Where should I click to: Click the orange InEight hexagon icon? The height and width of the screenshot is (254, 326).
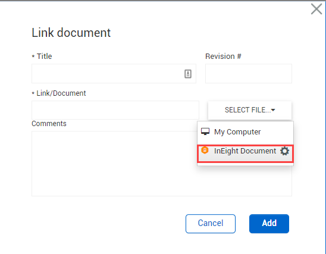(205, 150)
